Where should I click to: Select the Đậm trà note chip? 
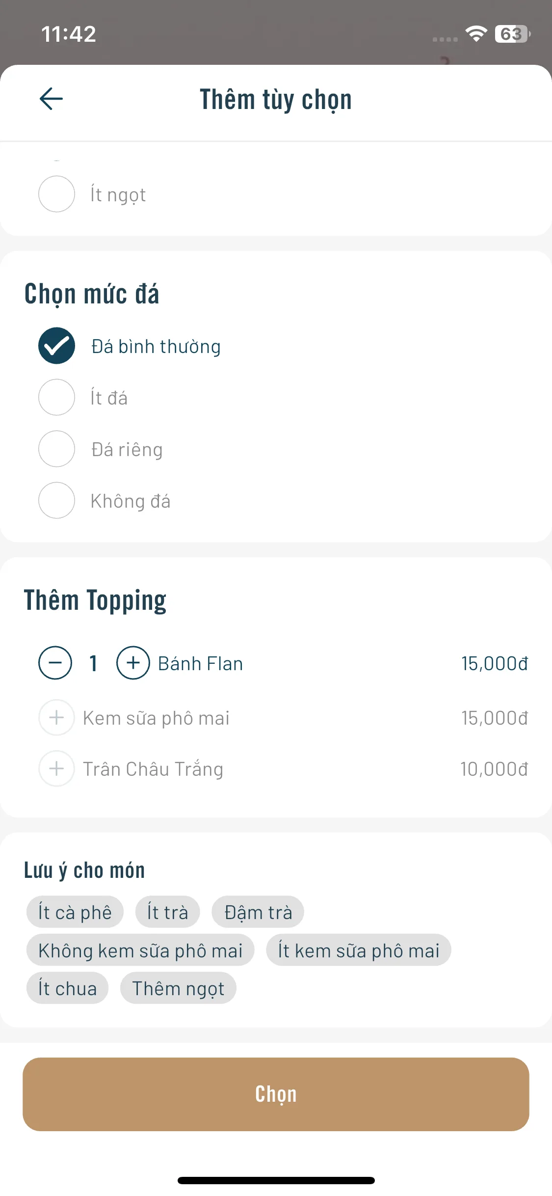[258, 912]
